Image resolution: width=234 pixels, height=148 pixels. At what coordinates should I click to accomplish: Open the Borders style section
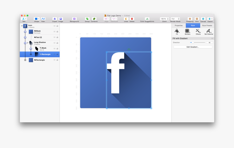pos(187,32)
